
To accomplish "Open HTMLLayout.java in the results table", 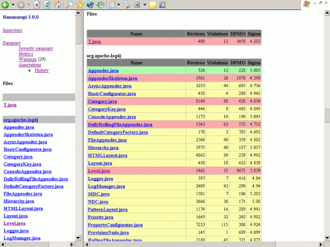I will pos(107,155).
